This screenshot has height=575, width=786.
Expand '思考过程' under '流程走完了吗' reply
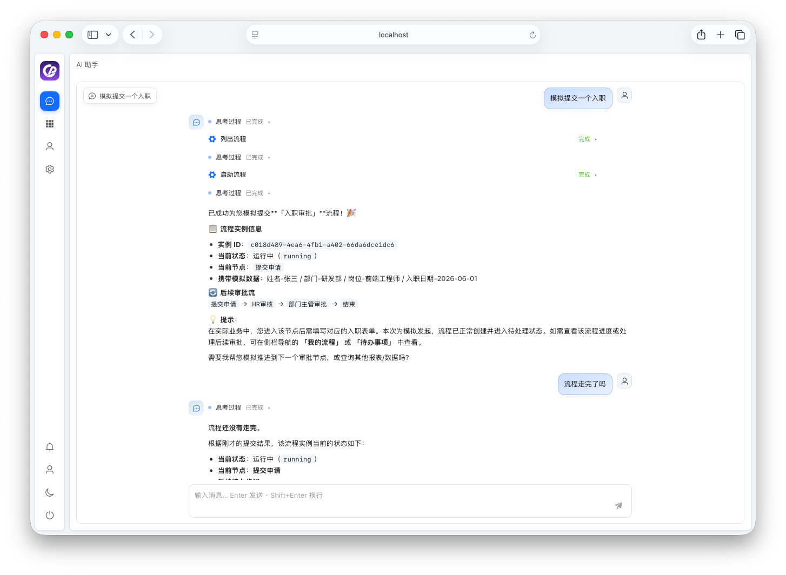(x=239, y=407)
